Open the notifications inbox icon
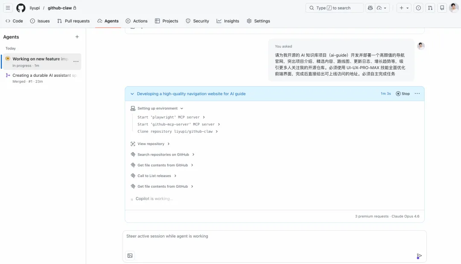 (442, 8)
